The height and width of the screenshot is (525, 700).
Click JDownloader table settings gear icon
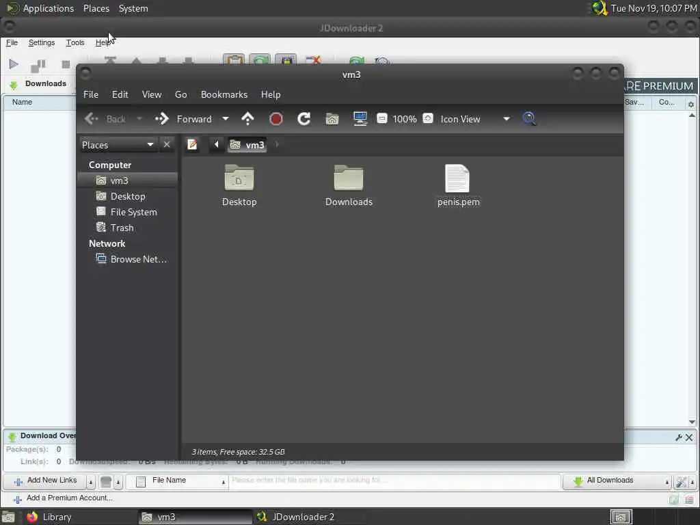coord(690,104)
